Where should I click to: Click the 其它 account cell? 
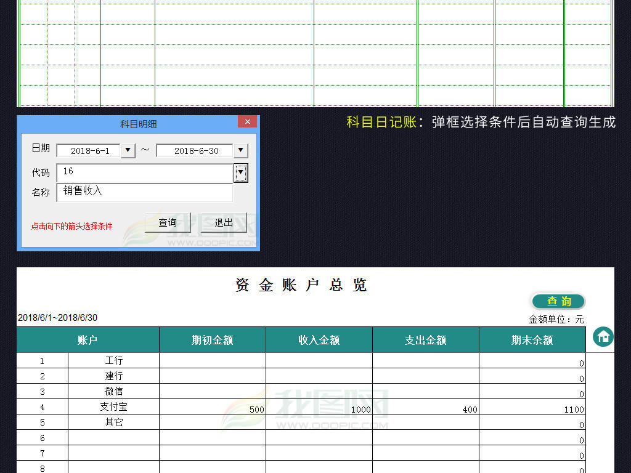pos(113,422)
